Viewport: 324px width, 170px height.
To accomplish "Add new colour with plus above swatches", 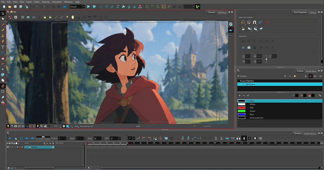I will (239, 96).
